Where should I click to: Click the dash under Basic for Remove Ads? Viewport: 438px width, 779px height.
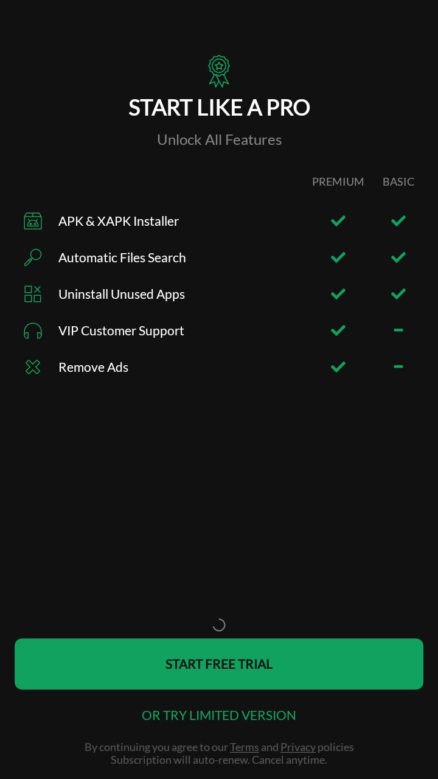tap(398, 366)
